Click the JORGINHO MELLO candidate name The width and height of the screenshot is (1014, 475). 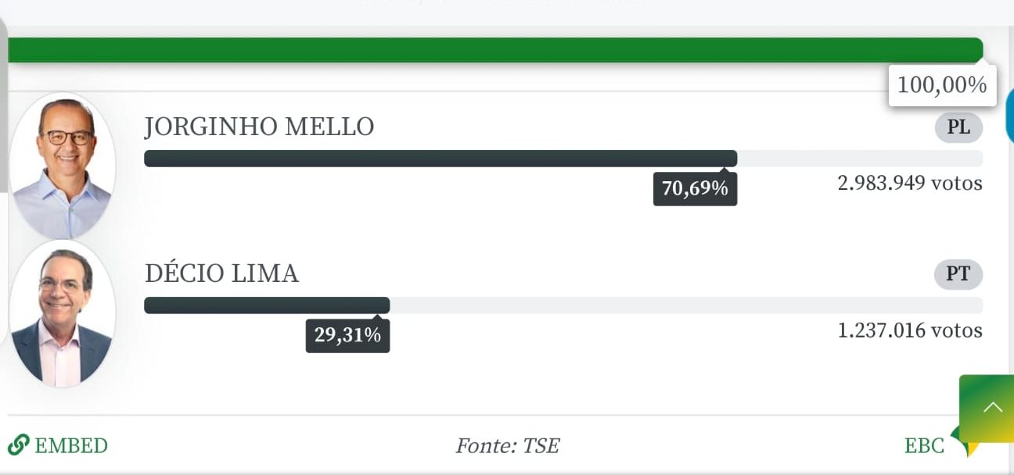coord(259,127)
